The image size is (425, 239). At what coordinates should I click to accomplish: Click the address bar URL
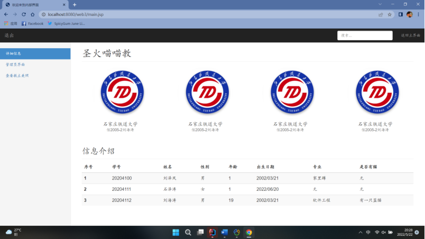76,14
